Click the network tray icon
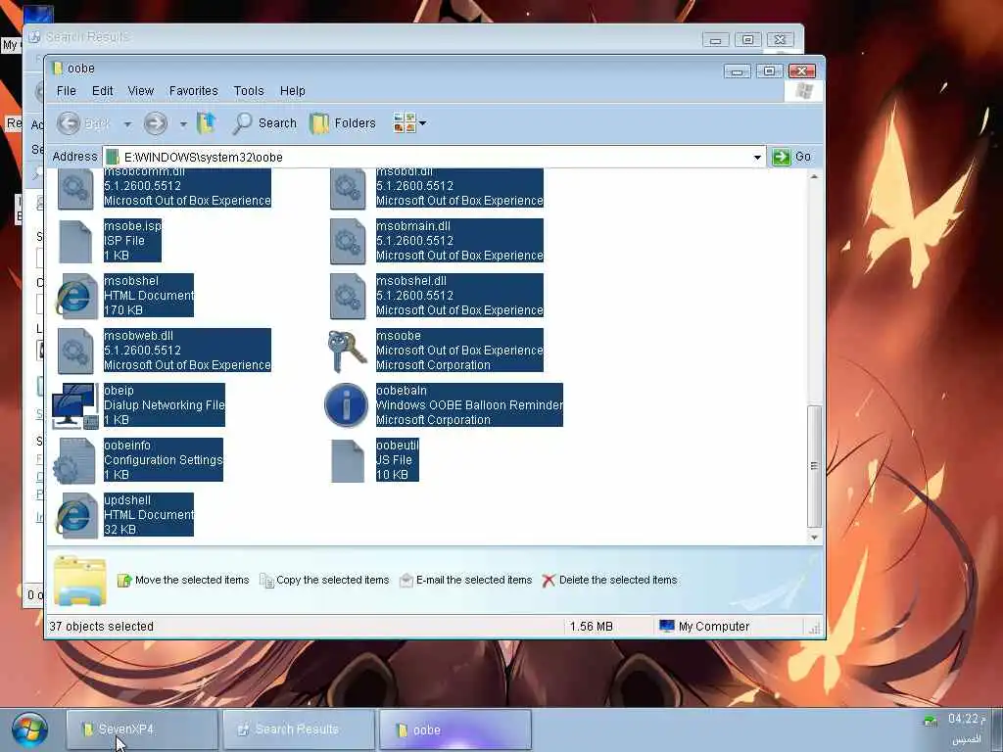 [x=931, y=722]
